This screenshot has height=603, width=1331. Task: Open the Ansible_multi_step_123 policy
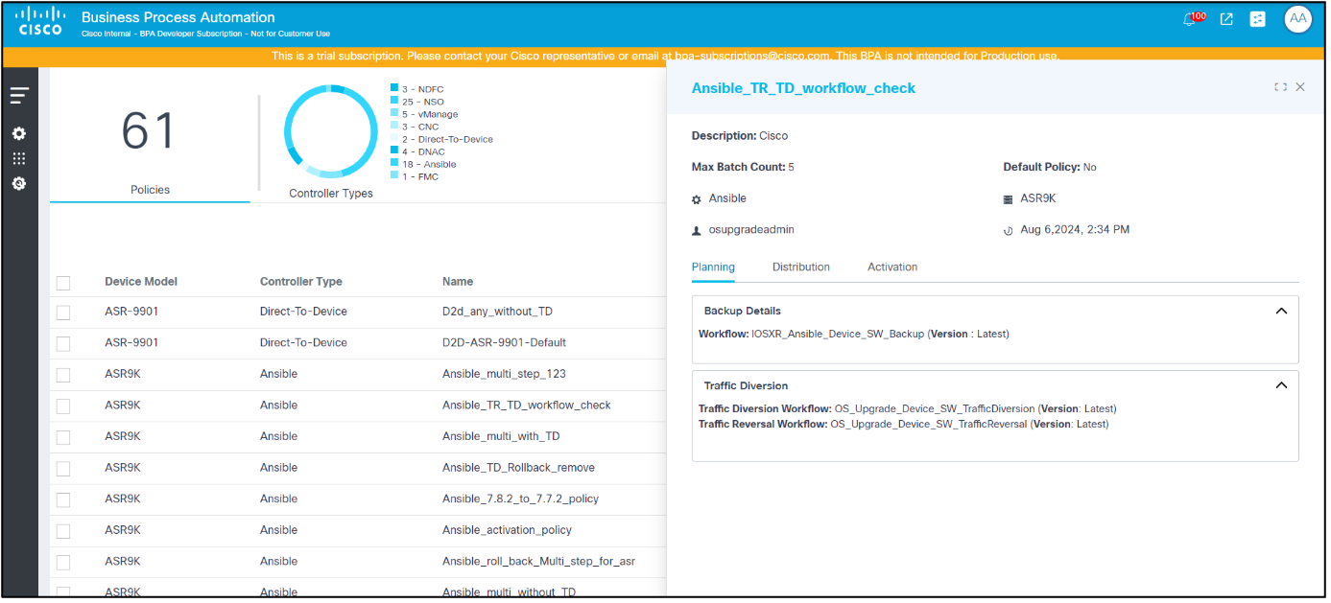click(x=504, y=374)
